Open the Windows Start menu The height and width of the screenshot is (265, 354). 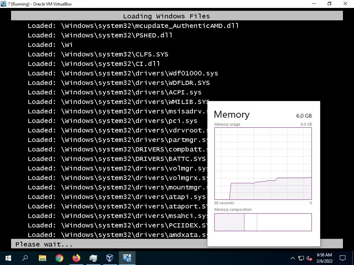pyautogui.click(x=8, y=258)
